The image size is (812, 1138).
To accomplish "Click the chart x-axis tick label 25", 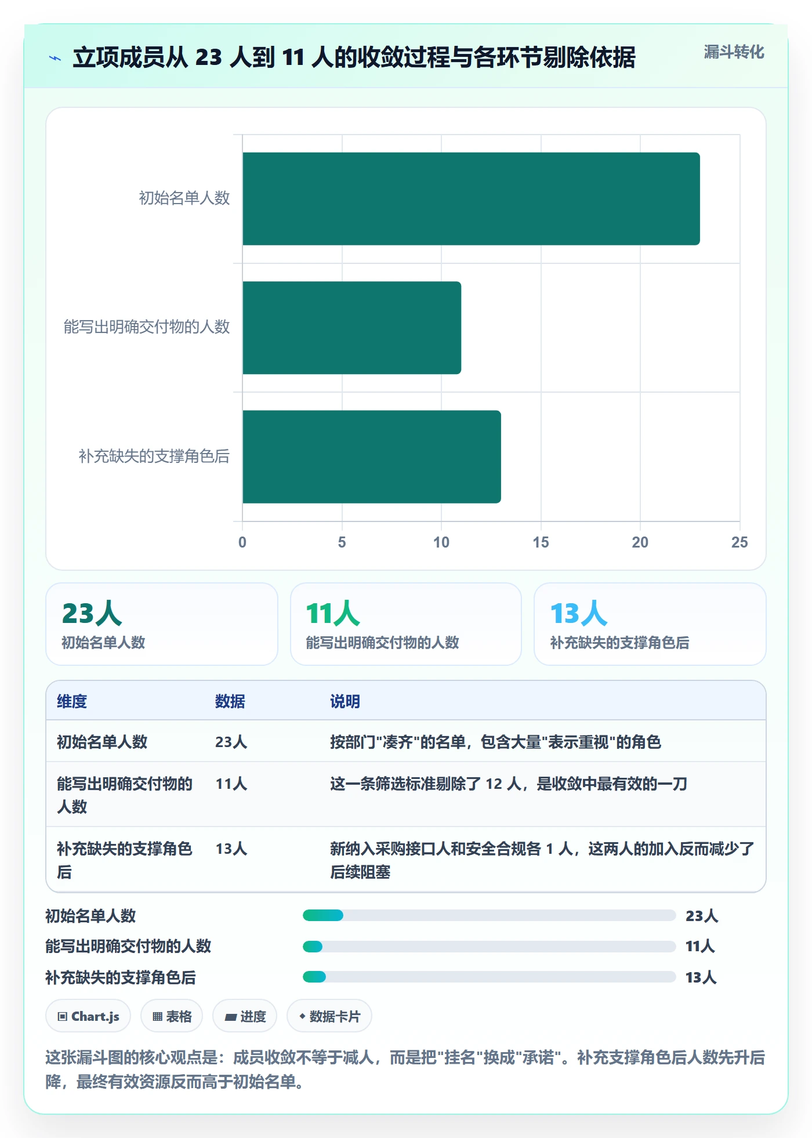I will coord(739,542).
